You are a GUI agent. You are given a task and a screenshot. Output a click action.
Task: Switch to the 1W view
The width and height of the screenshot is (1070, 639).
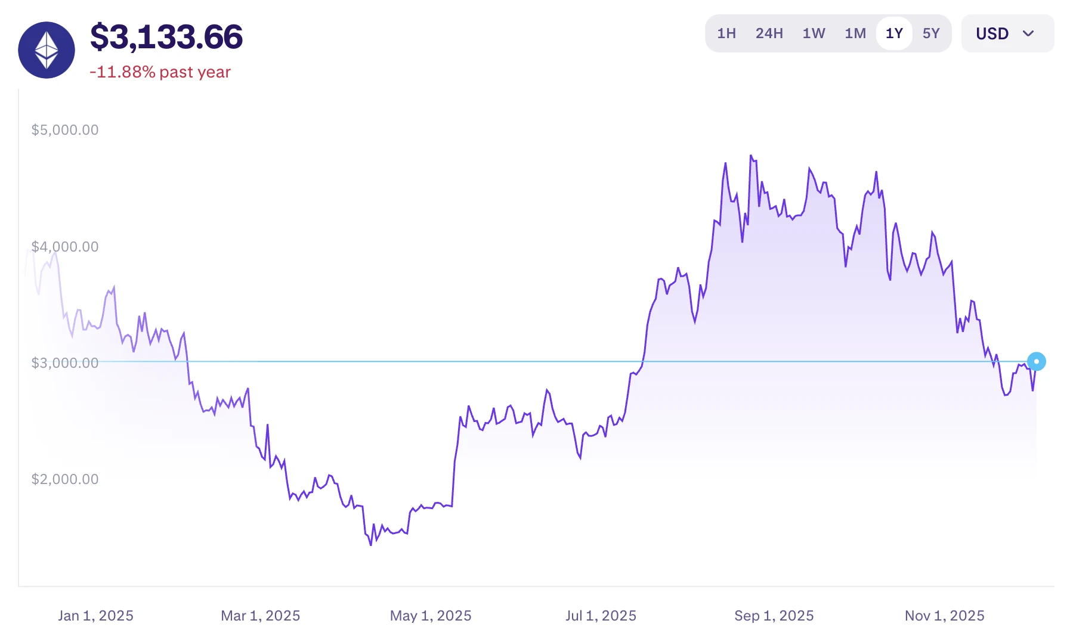(814, 33)
